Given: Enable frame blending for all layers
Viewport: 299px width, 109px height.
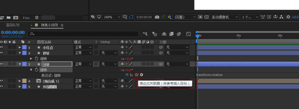Looking at the screenshot, I should tap(171, 34).
